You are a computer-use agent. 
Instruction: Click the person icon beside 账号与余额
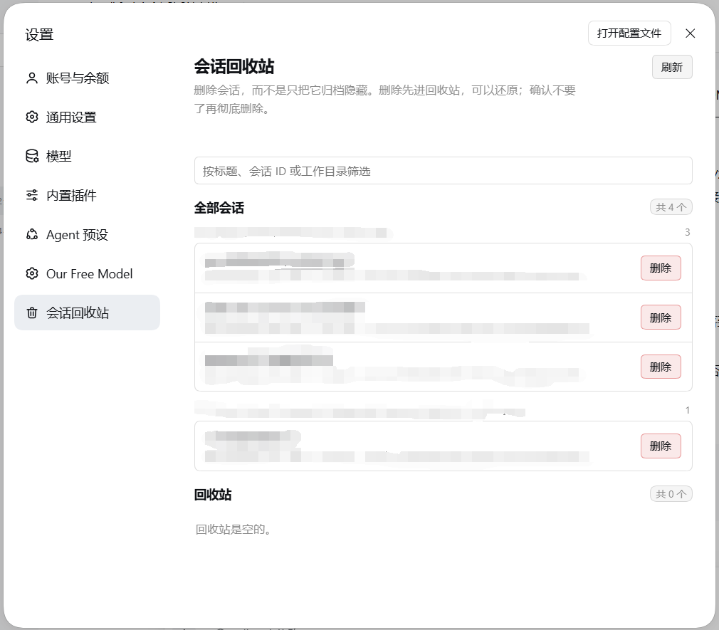click(x=31, y=78)
